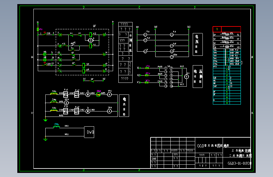Select the K2 coil rectangle
This screenshot has height=177, width=273.
(91, 35)
